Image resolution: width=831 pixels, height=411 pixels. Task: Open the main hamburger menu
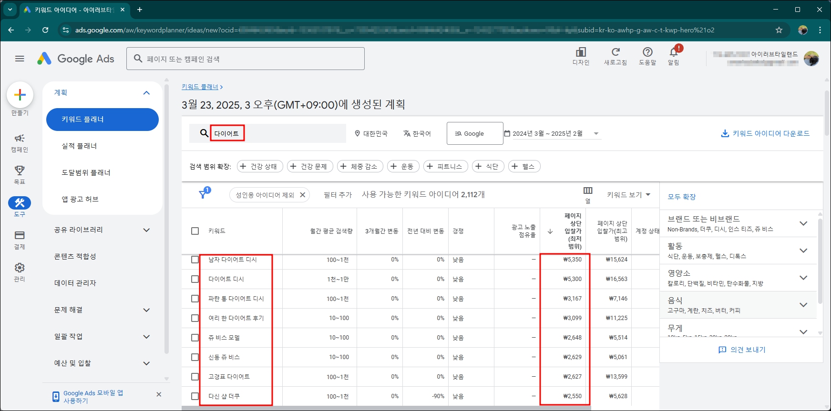(20, 59)
